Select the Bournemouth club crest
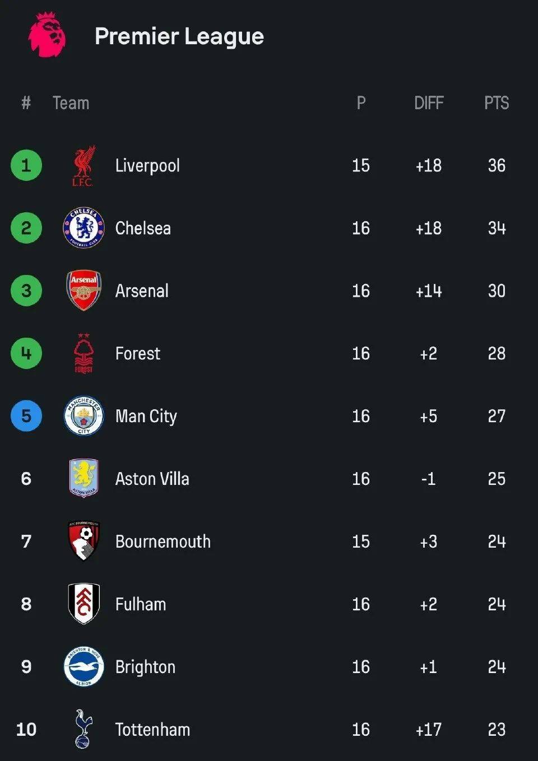The width and height of the screenshot is (538, 761). (84, 541)
